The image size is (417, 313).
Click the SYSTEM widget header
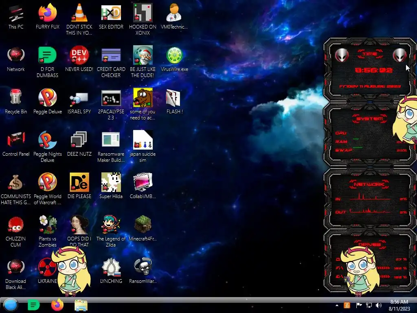point(370,119)
